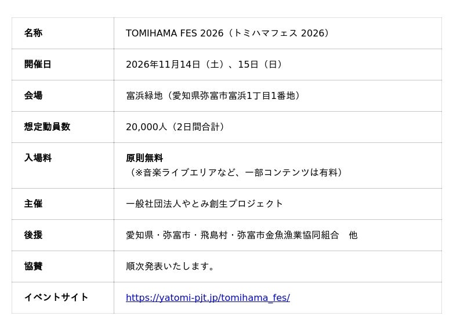Click the イベントサイト label cell
This screenshot has height=331, width=464.
tap(63, 297)
